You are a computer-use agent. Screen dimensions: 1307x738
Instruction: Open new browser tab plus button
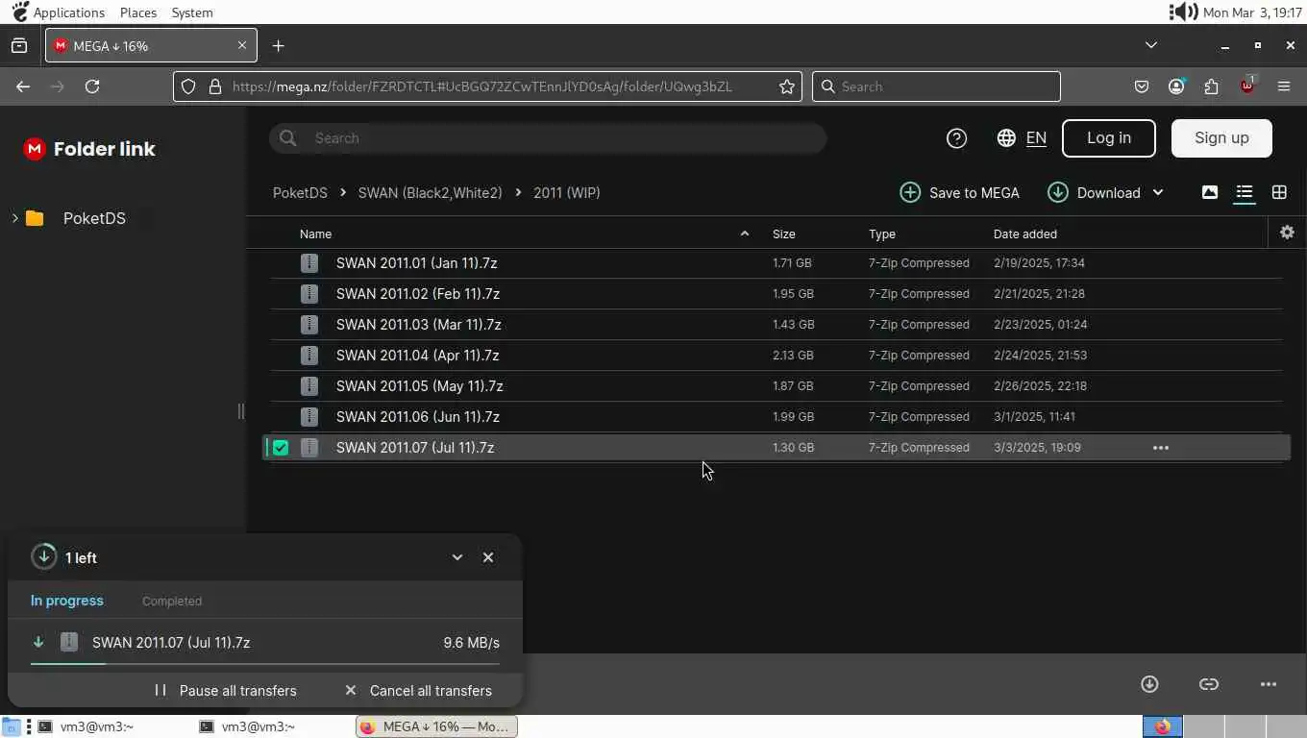coord(278,46)
